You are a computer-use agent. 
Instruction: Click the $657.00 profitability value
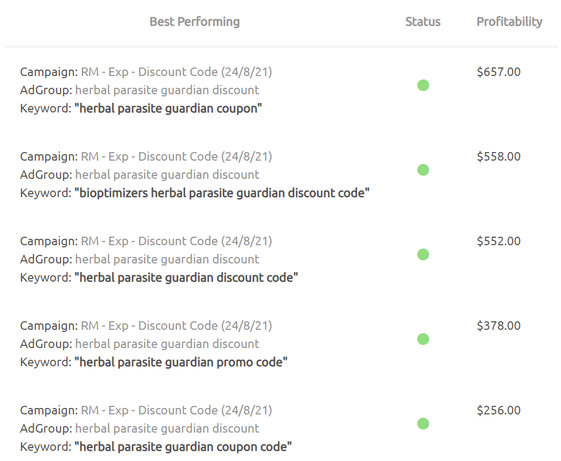(498, 72)
